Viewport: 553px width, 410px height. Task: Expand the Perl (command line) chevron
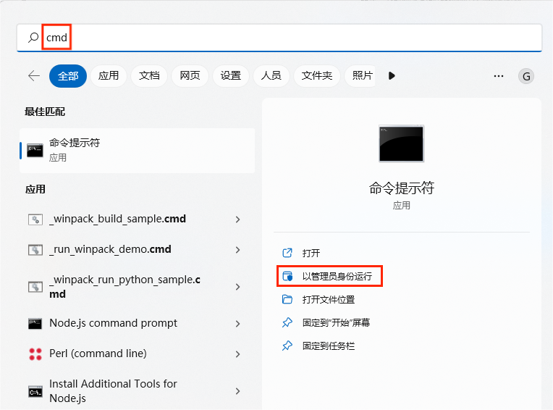237,354
